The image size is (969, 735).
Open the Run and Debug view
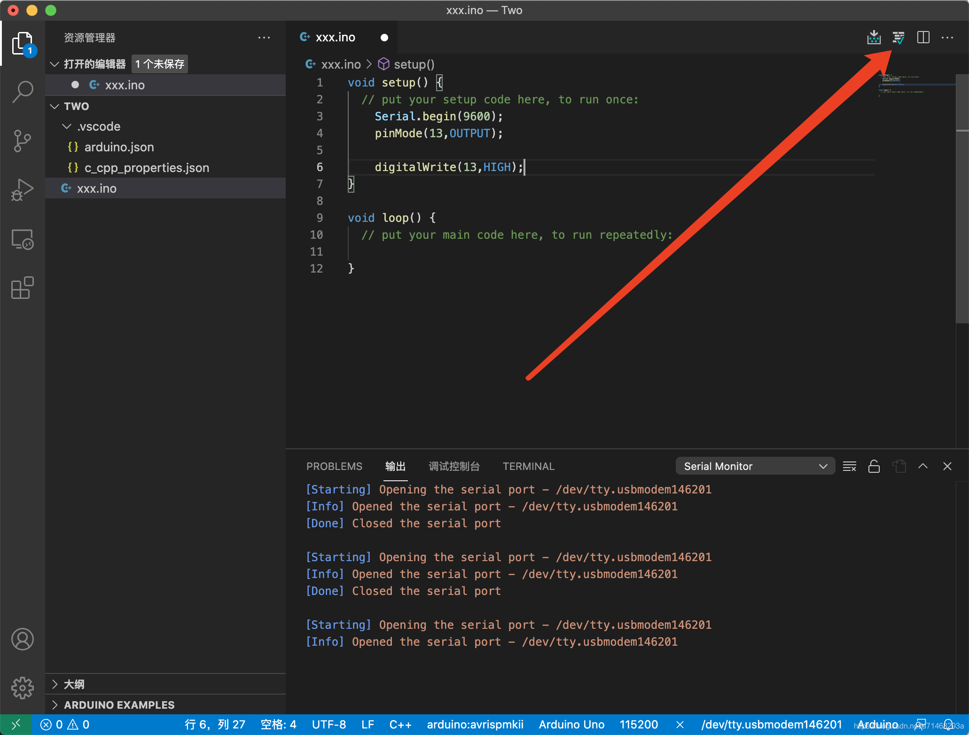22,189
